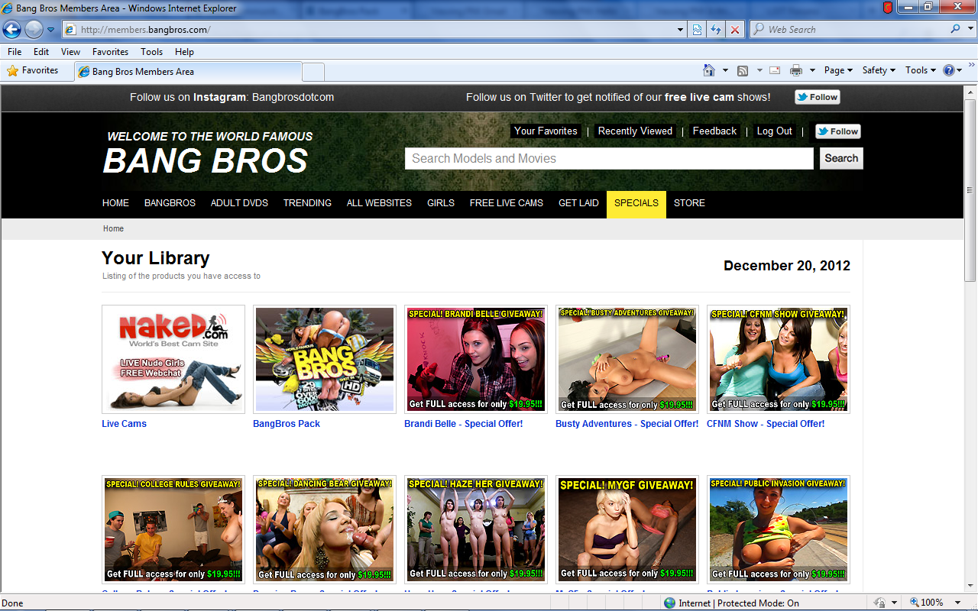Click the Home breadcrumb link
The height and width of the screenshot is (611, 978).
click(x=113, y=228)
